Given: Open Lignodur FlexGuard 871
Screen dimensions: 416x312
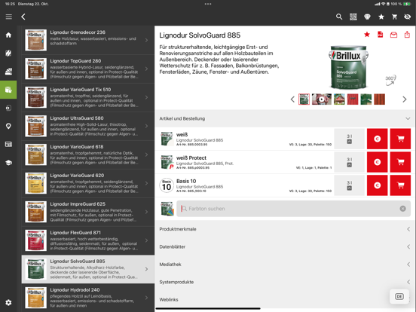Looking at the screenshot, I should click(x=88, y=241).
